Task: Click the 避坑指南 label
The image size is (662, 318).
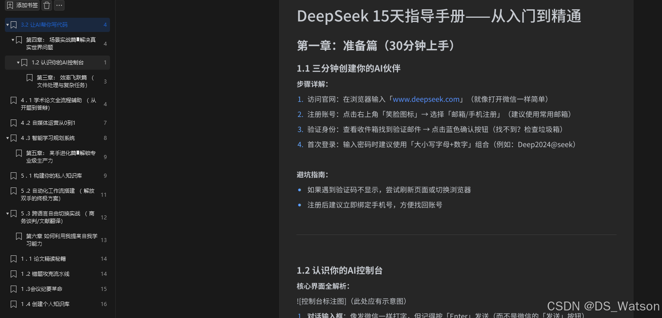Action: [313, 175]
